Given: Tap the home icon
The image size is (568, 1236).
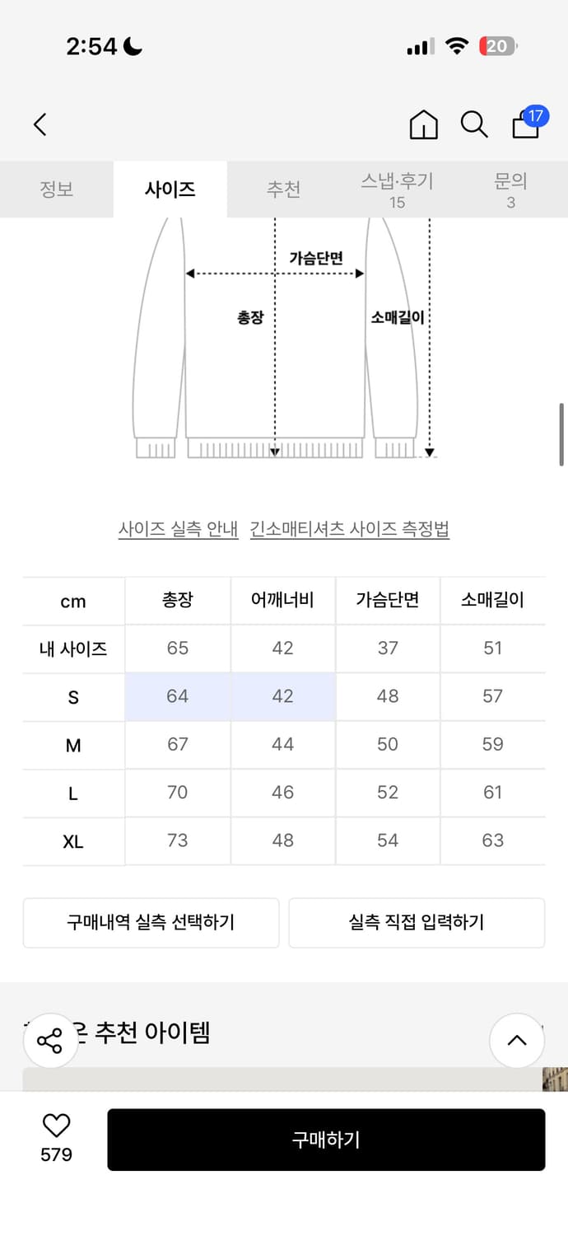Looking at the screenshot, I should pos(423,124).
